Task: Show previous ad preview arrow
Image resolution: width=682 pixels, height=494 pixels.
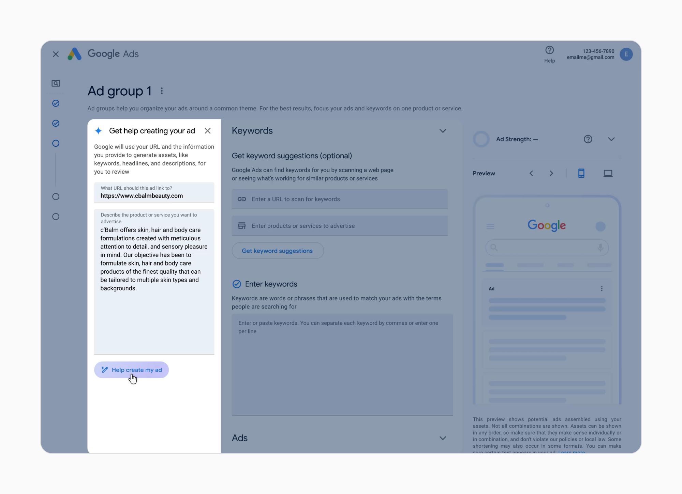Action: click(x=531, y=173)
